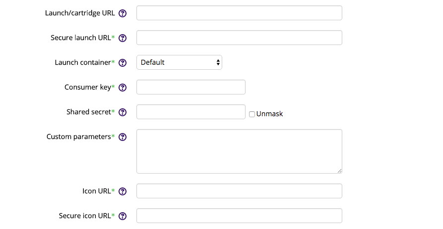
Task: Click the Custom parameters textarea resize handle
Action: pos(340,171)
